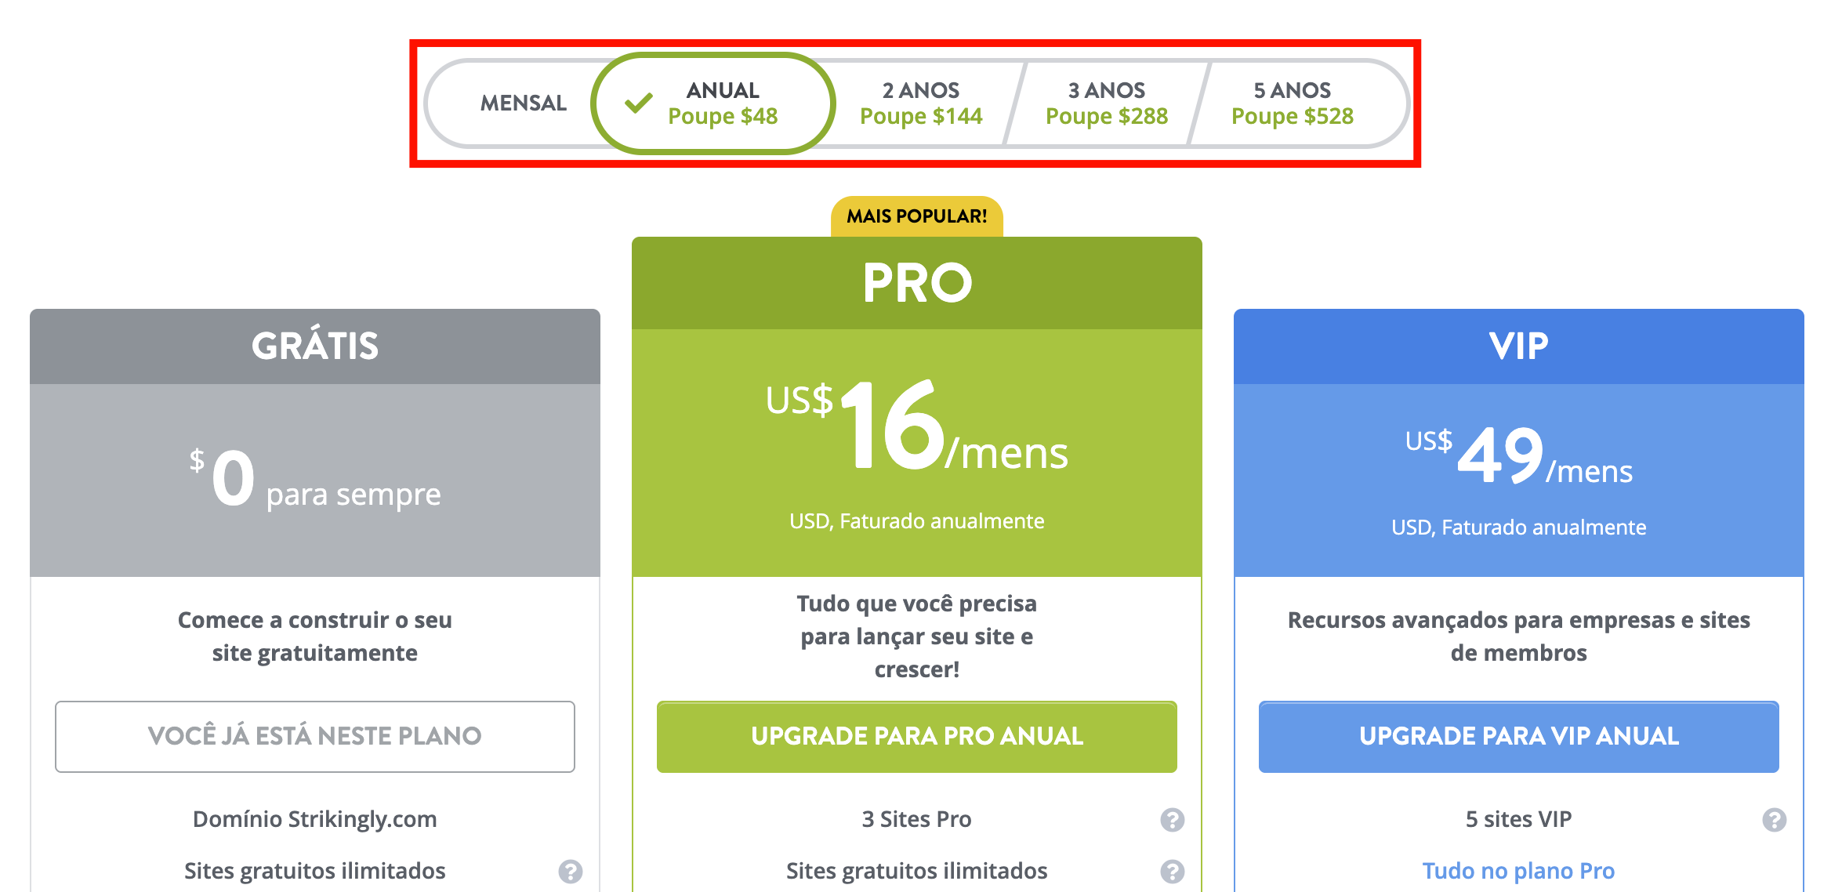Click help icon for Grátis unlimited free sites
1842x892 pixels.
[570, 872]
